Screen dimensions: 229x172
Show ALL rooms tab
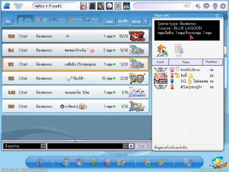[25, 19]
